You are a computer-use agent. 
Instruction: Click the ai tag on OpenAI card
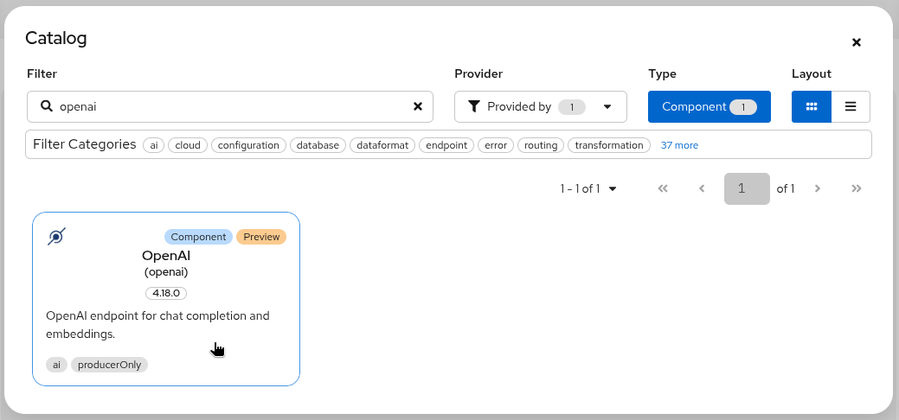coord(56,365)
